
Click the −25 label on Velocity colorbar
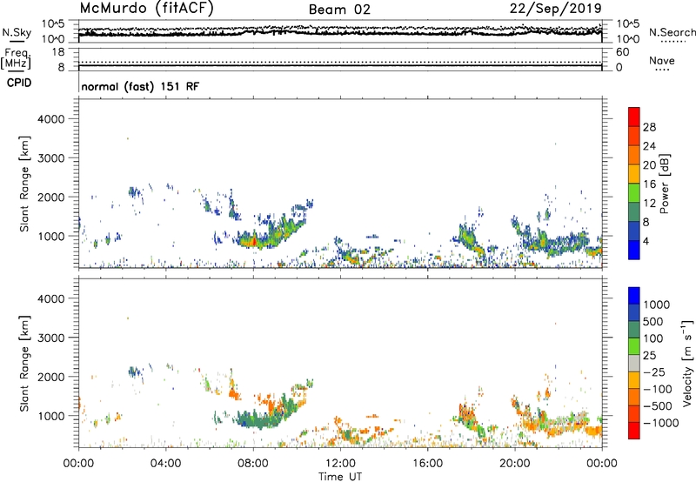654,372
